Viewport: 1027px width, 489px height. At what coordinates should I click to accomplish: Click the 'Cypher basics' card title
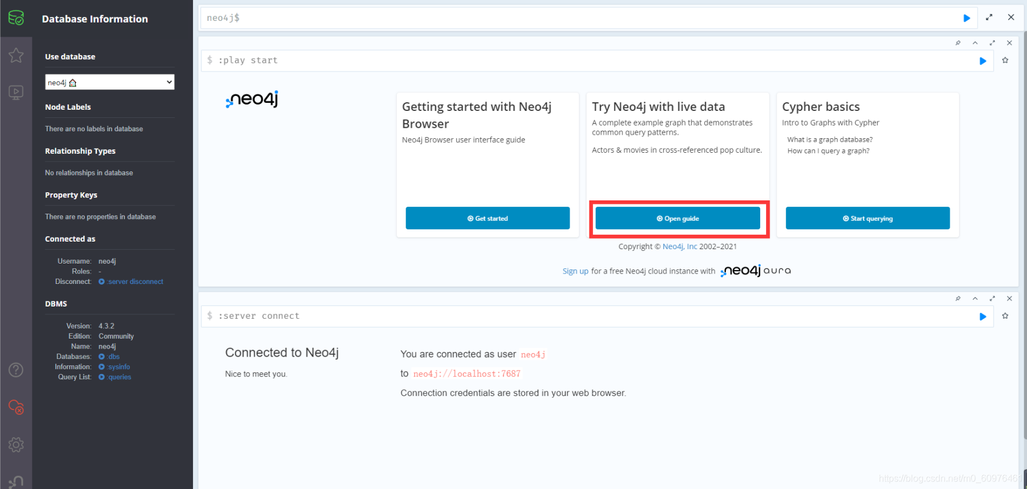click(x=821, y=107)
